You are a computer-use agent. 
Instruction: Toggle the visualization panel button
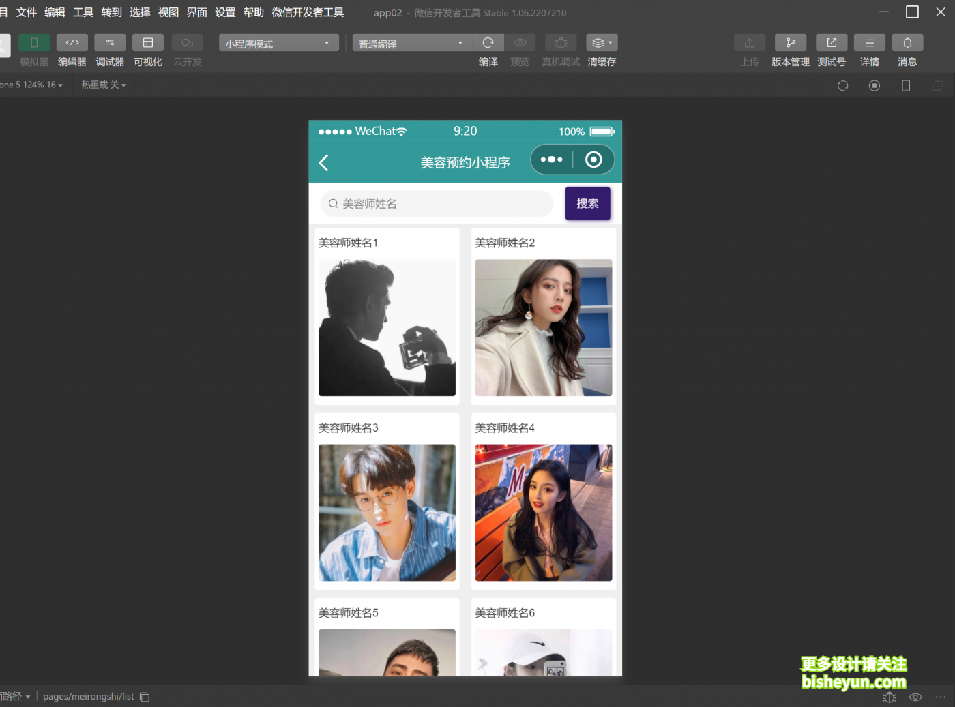[148, 43]
